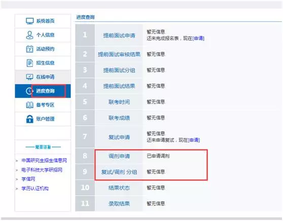Click the [申请] link for 复试申请
The image size is (283, 221).
194,140
